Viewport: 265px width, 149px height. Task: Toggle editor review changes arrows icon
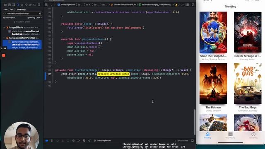[182, 5]
